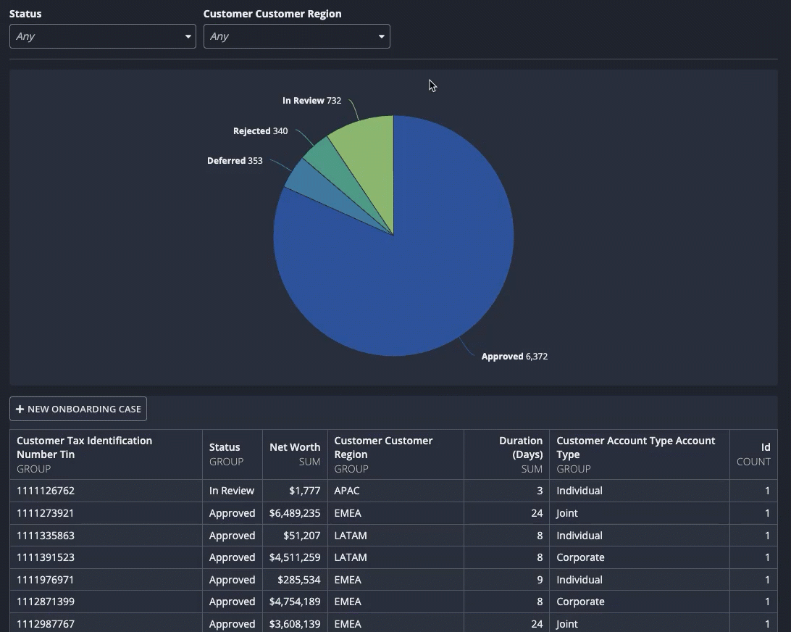Click EMEA region in row 1111273921
The height and width of the screenshot is (632, 791).
coord(395,513)
